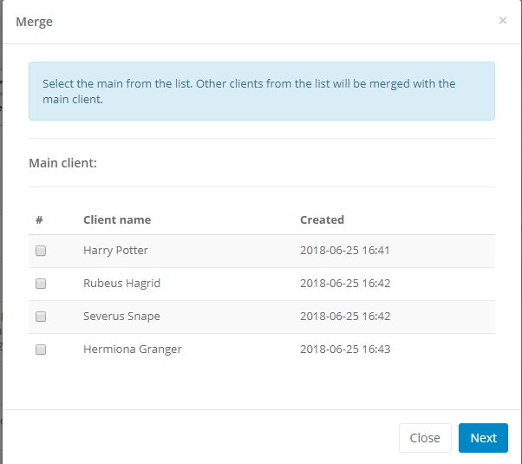Screen dimensions: 522x464
Task: Tick the Hermiona Granger checkbox
Action: point(41,350)
